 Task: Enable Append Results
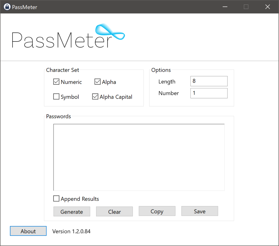click(56, 199)
